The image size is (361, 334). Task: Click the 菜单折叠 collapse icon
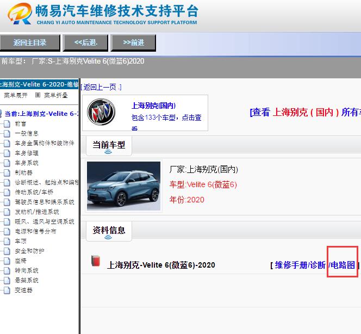pyautogui.click(x=38, y=95)
